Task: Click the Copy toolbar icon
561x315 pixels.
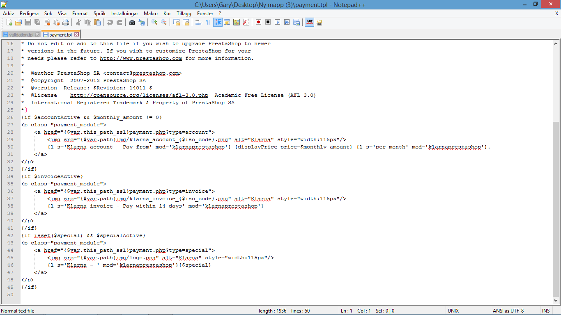Action: tap(88, 22)
